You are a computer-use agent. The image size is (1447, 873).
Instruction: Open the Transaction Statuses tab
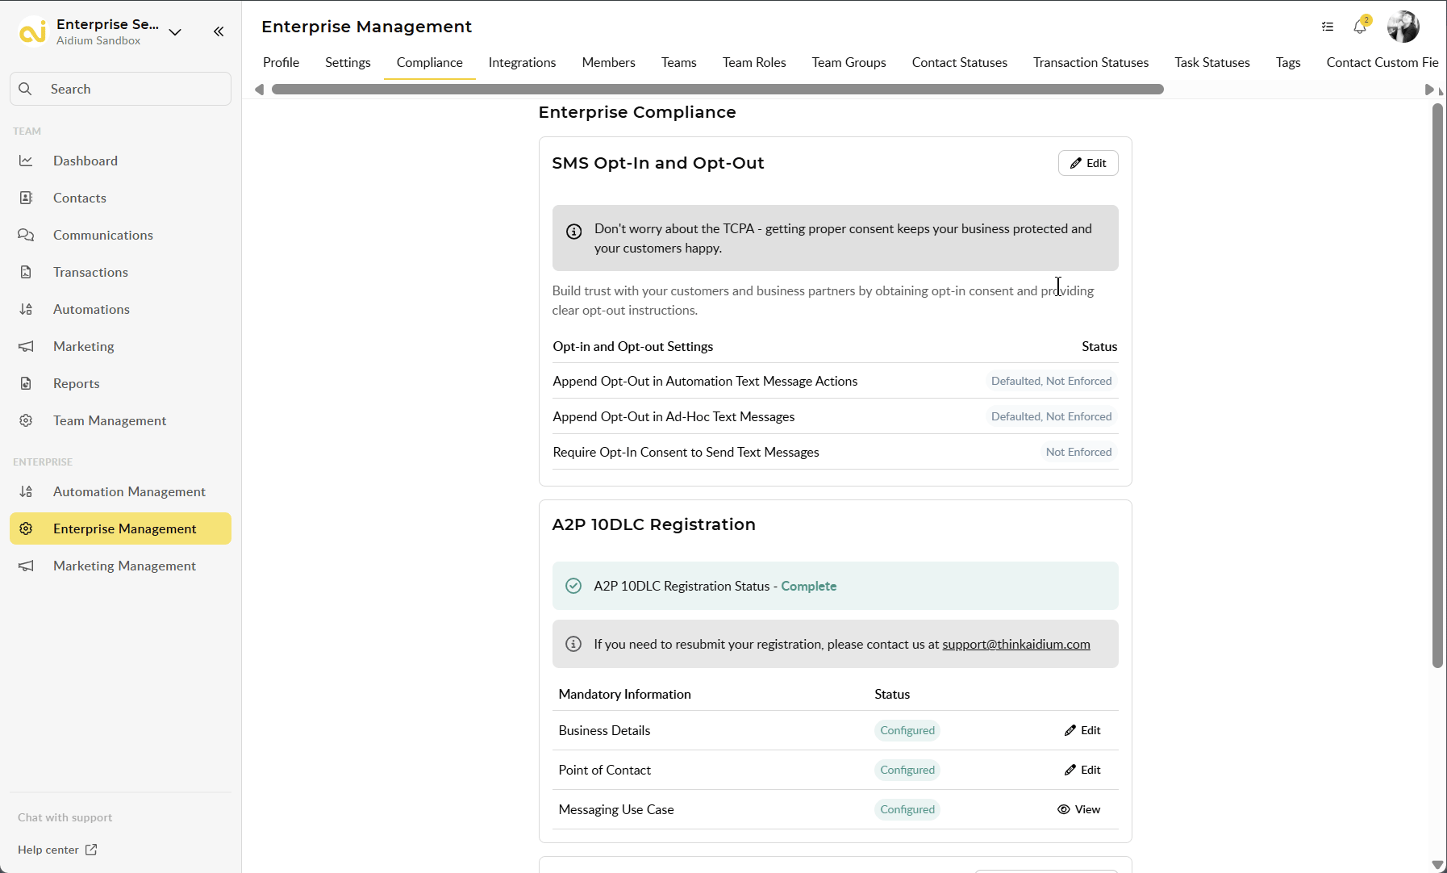(x=1090, y=62)
